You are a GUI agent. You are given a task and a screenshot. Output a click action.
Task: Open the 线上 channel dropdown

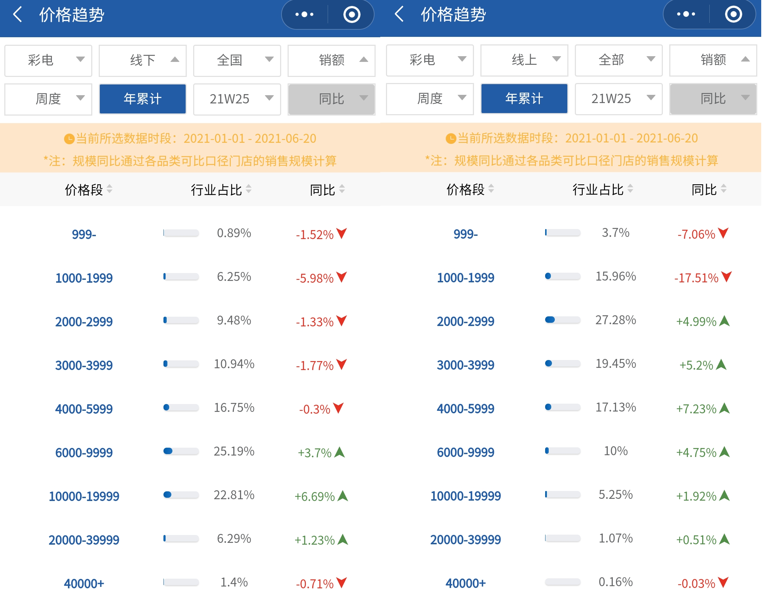(x=524, y=60)
